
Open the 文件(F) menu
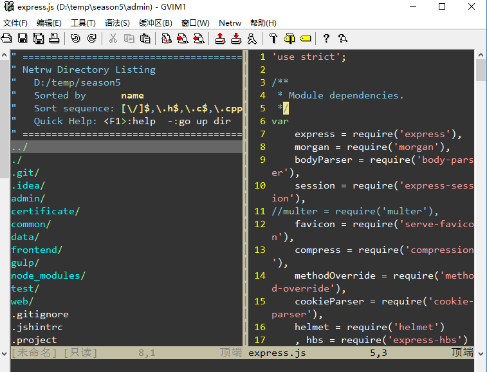tap(15, 23)
